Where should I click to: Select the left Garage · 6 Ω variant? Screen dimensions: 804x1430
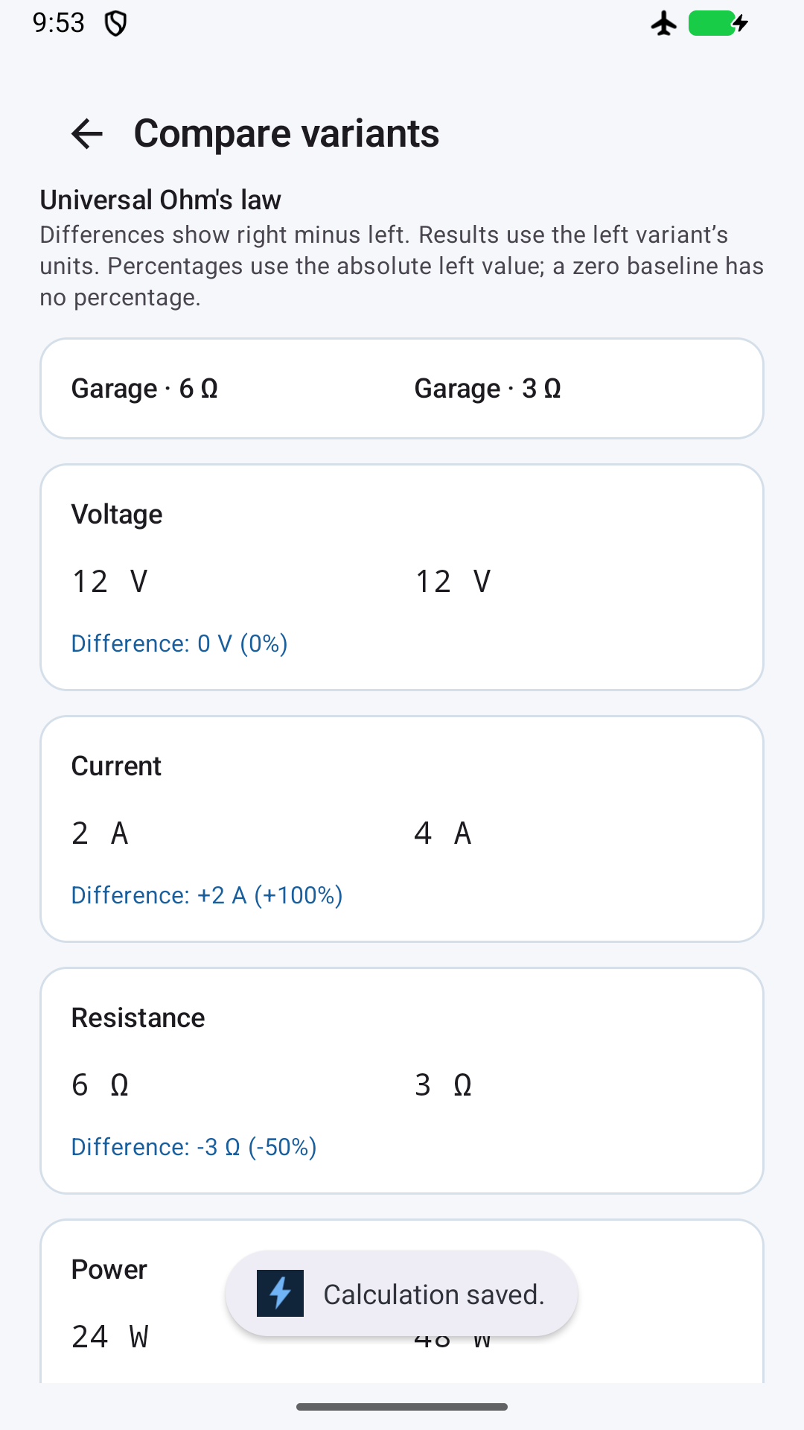click(x=144, y=389)
